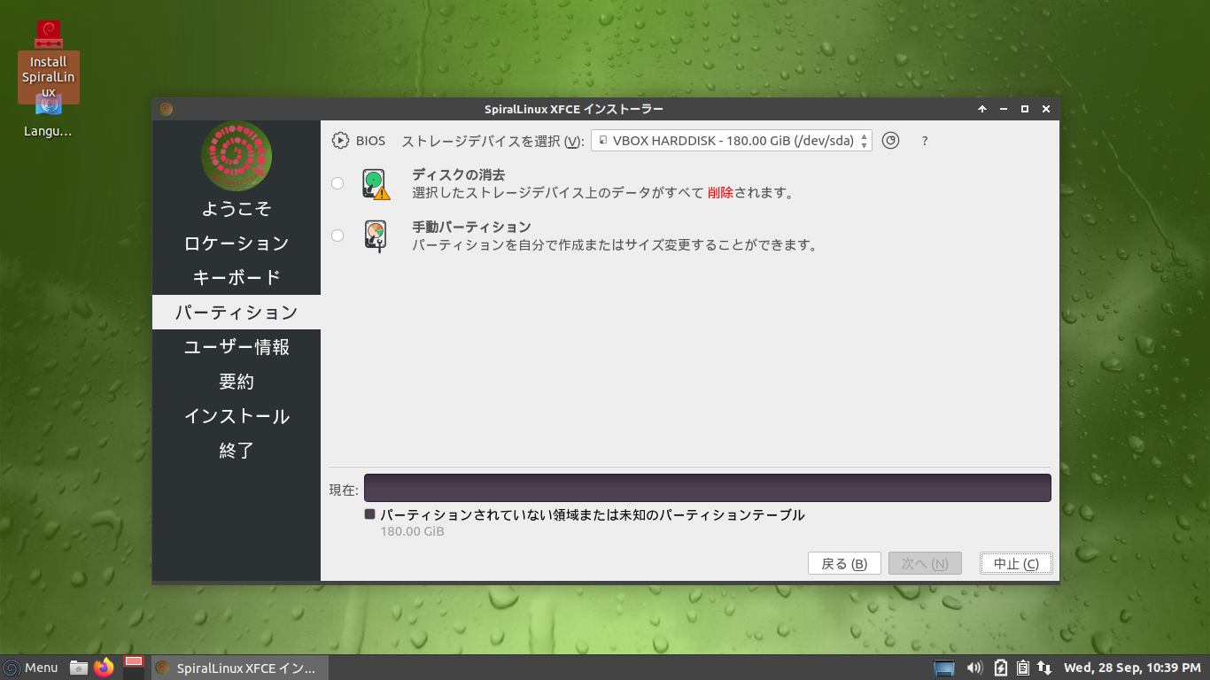Click the ロケーション sidebar step
This screenshot has height=680, width=1210.
237,243
